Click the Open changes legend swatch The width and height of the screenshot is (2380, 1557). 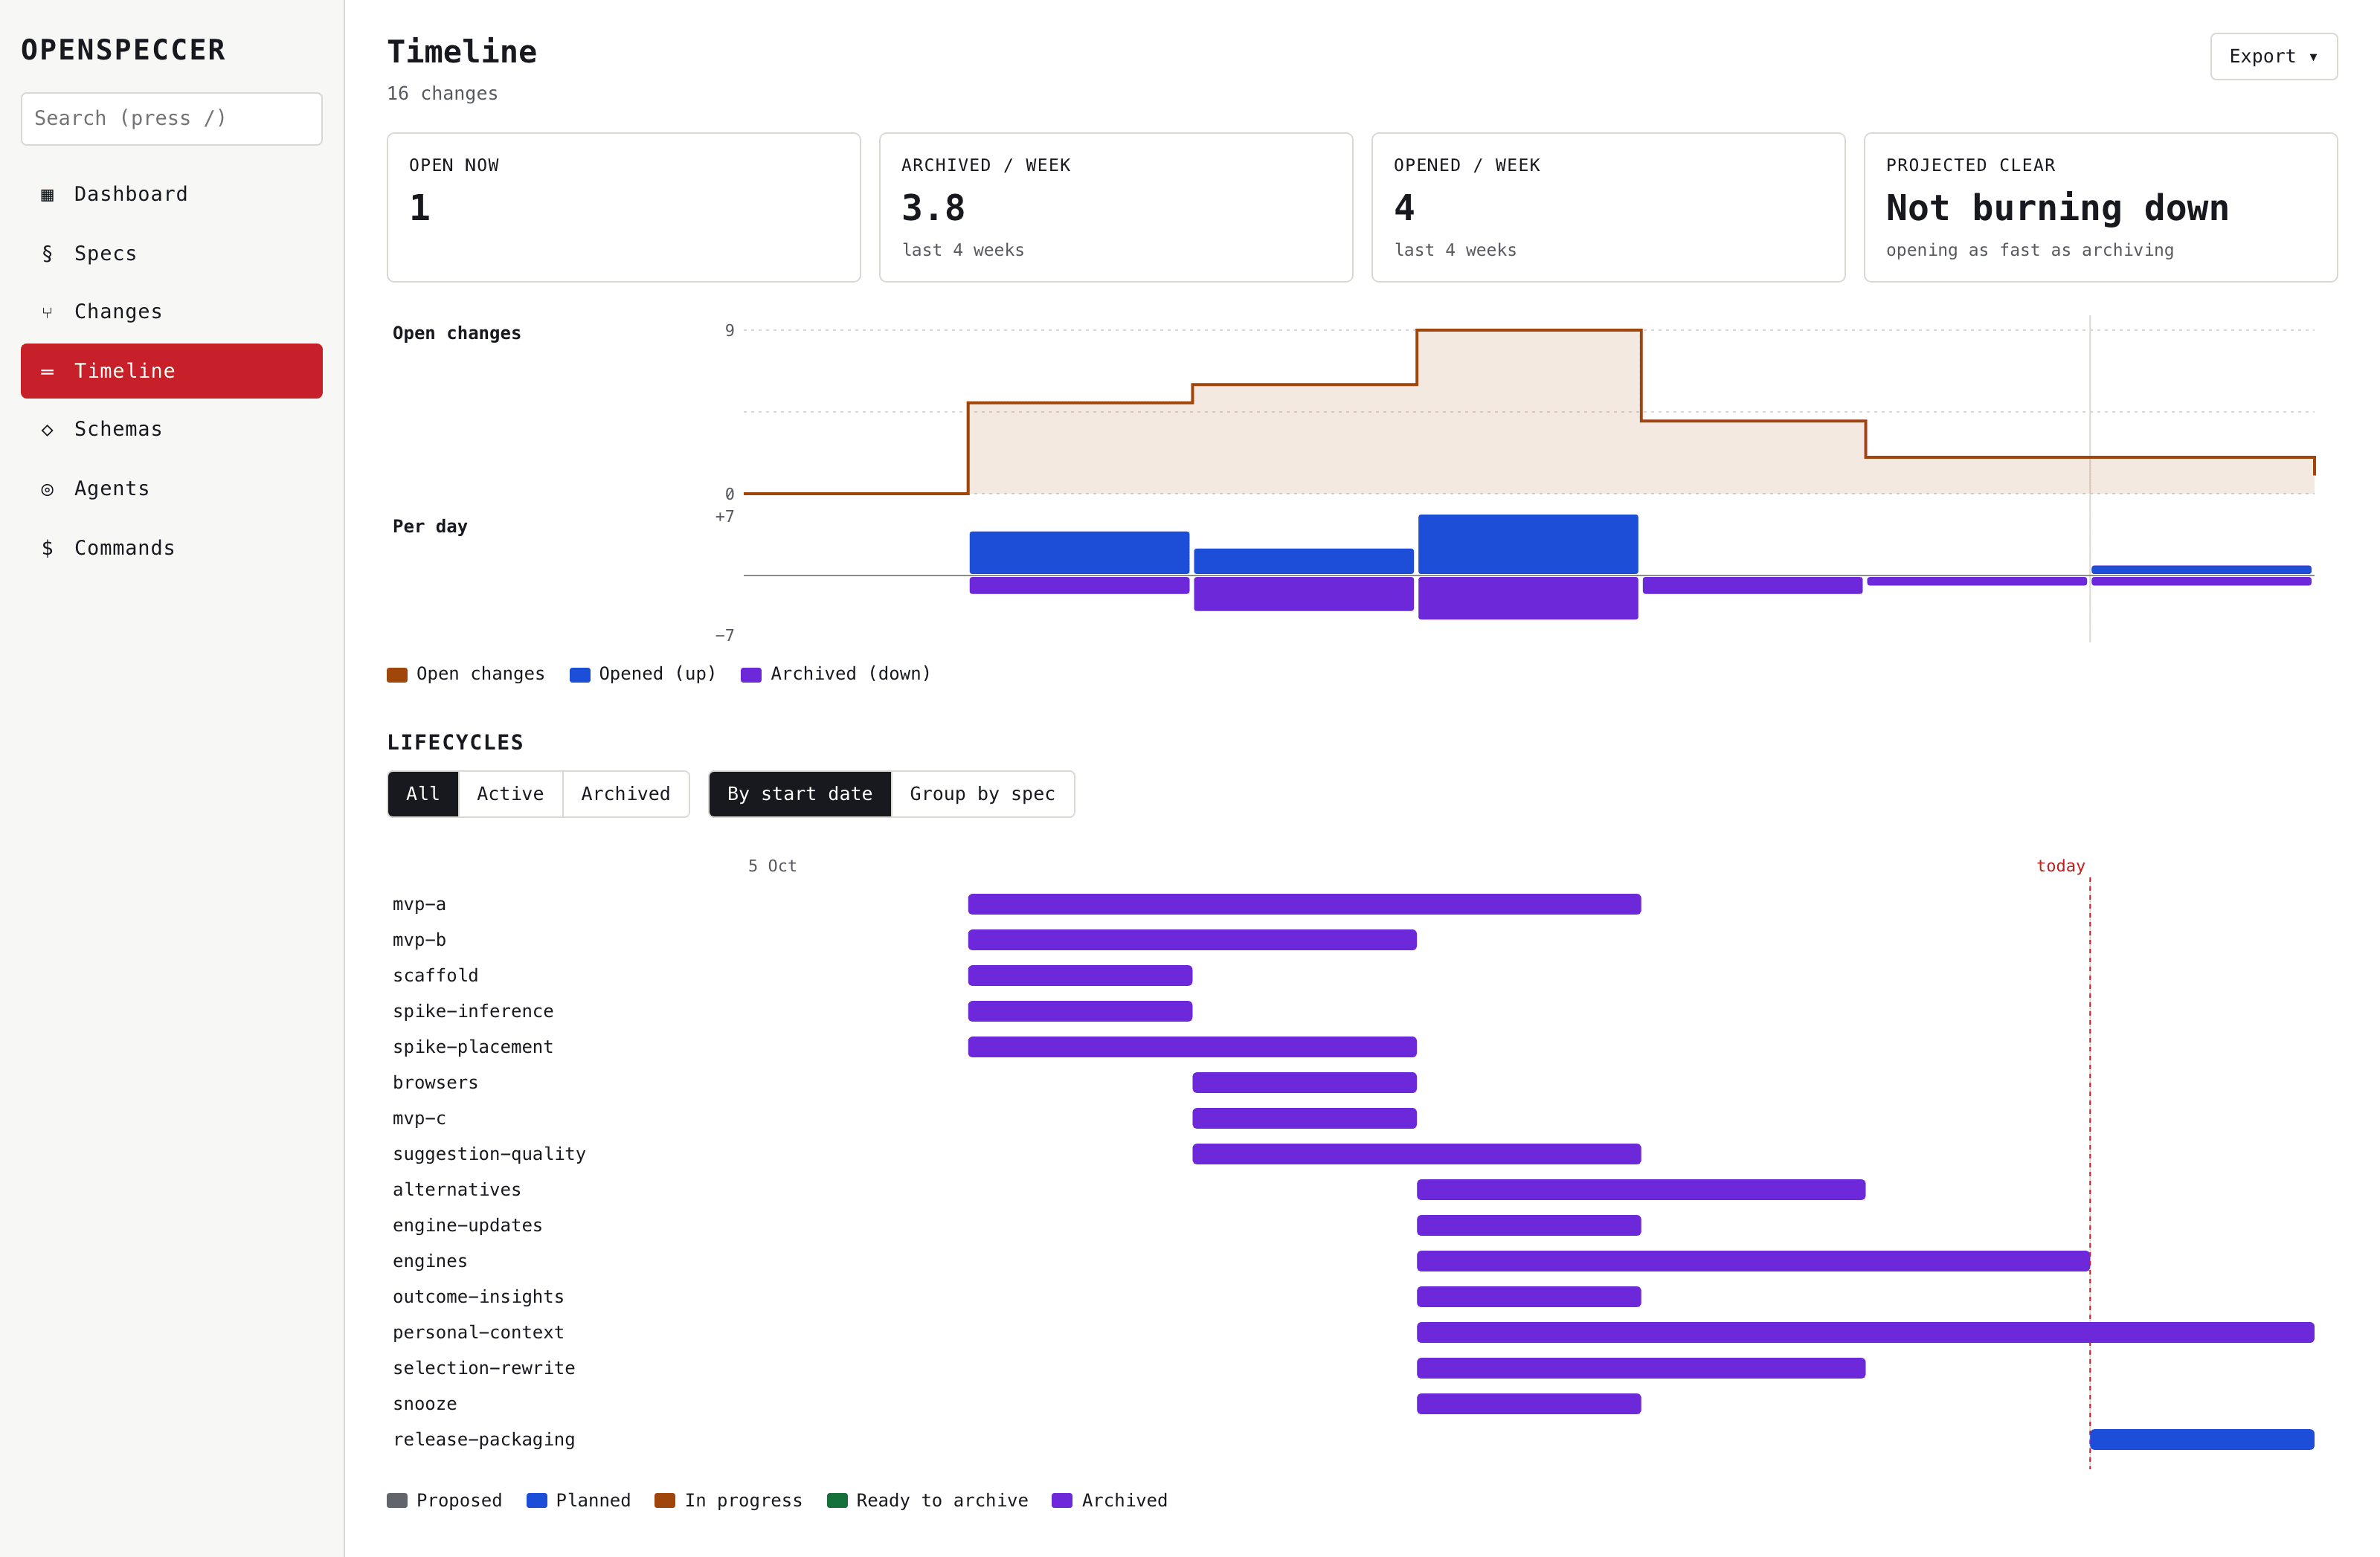tap(397, 675)
